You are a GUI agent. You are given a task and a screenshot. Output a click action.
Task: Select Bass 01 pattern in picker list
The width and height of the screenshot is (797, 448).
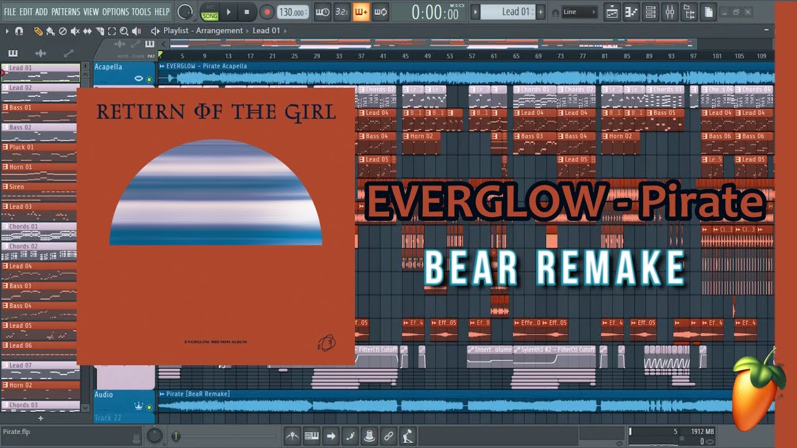point(40,112)
